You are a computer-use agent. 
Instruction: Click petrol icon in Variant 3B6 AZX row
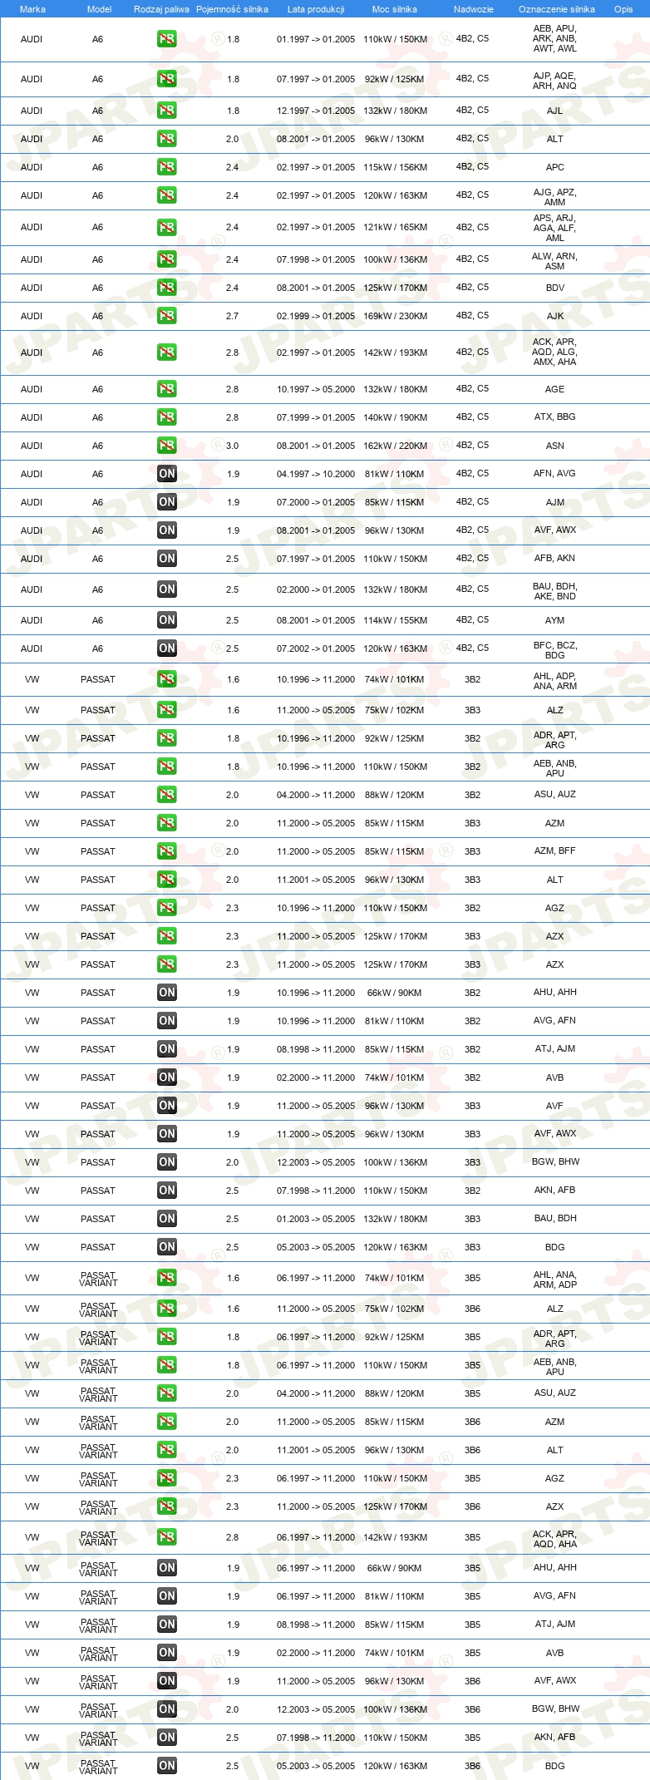click(167, 1506)
